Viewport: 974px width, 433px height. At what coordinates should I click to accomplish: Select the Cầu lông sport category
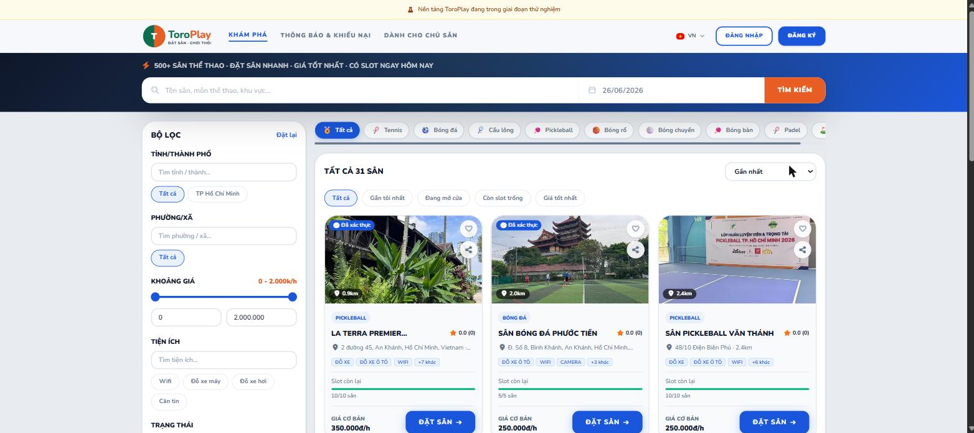(495, 130)
